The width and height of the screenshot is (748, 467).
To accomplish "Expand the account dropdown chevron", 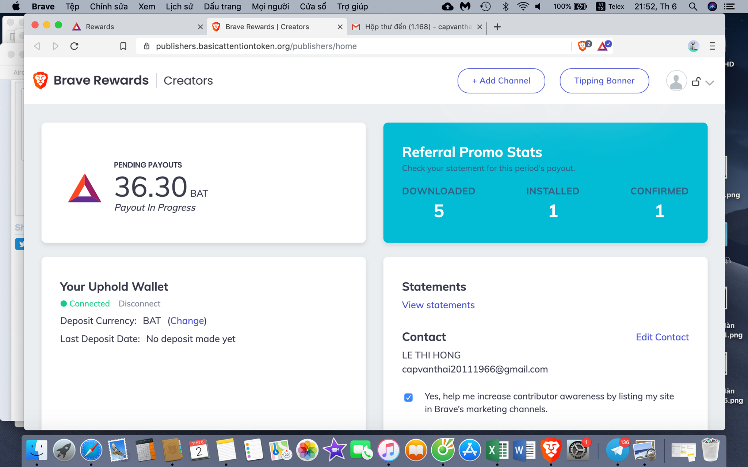I will click(x=709, y=83).
